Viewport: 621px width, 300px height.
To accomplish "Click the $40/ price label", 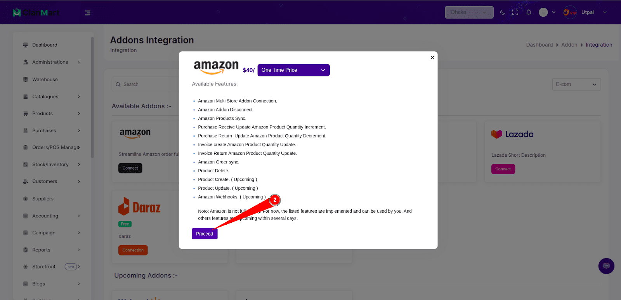I will 248,70.
